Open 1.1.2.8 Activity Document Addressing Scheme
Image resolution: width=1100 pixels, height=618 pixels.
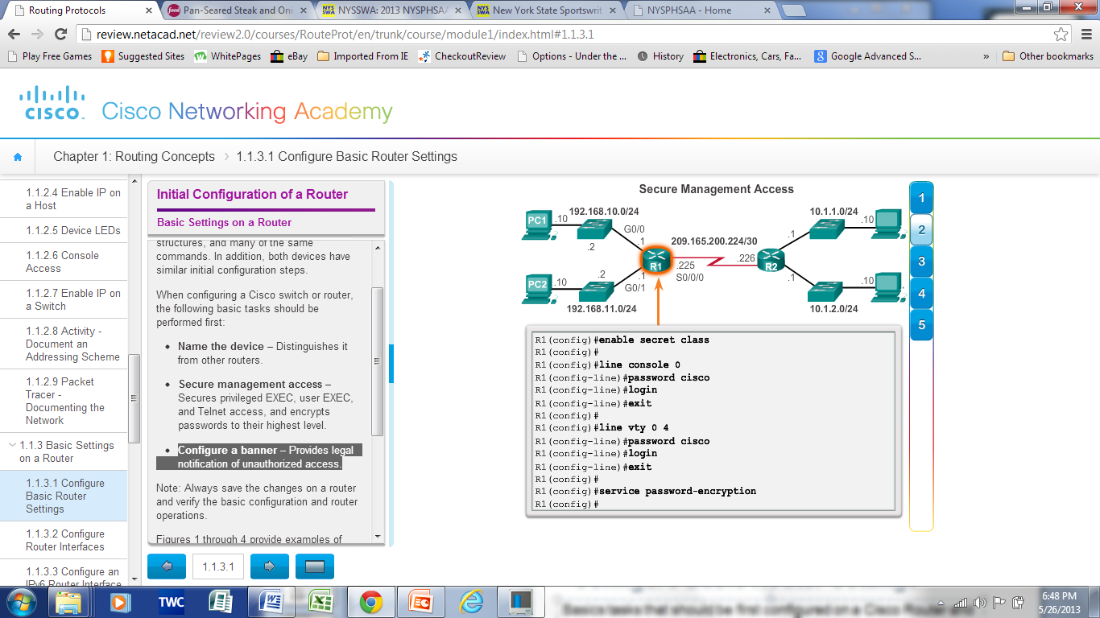(72, 344)
